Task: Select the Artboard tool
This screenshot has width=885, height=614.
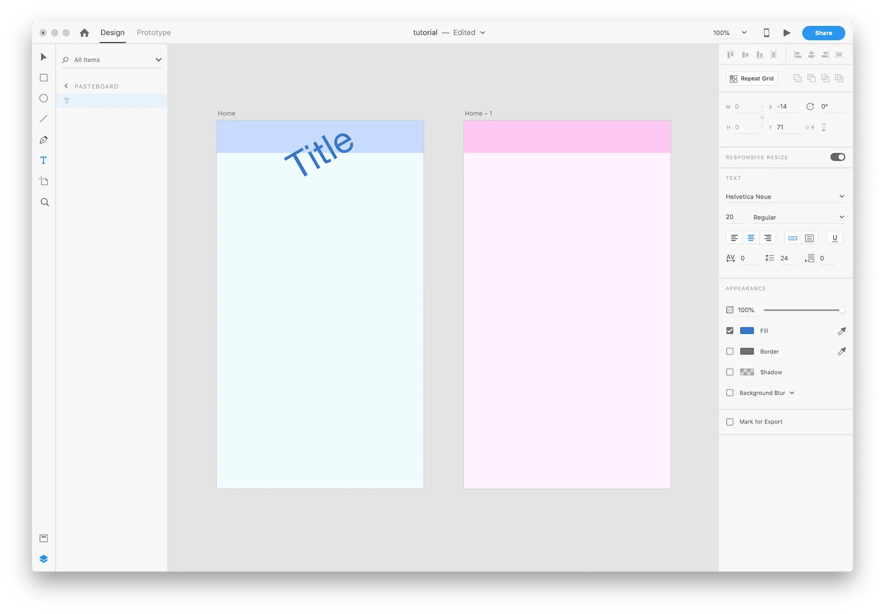Action: pos(44,181)
